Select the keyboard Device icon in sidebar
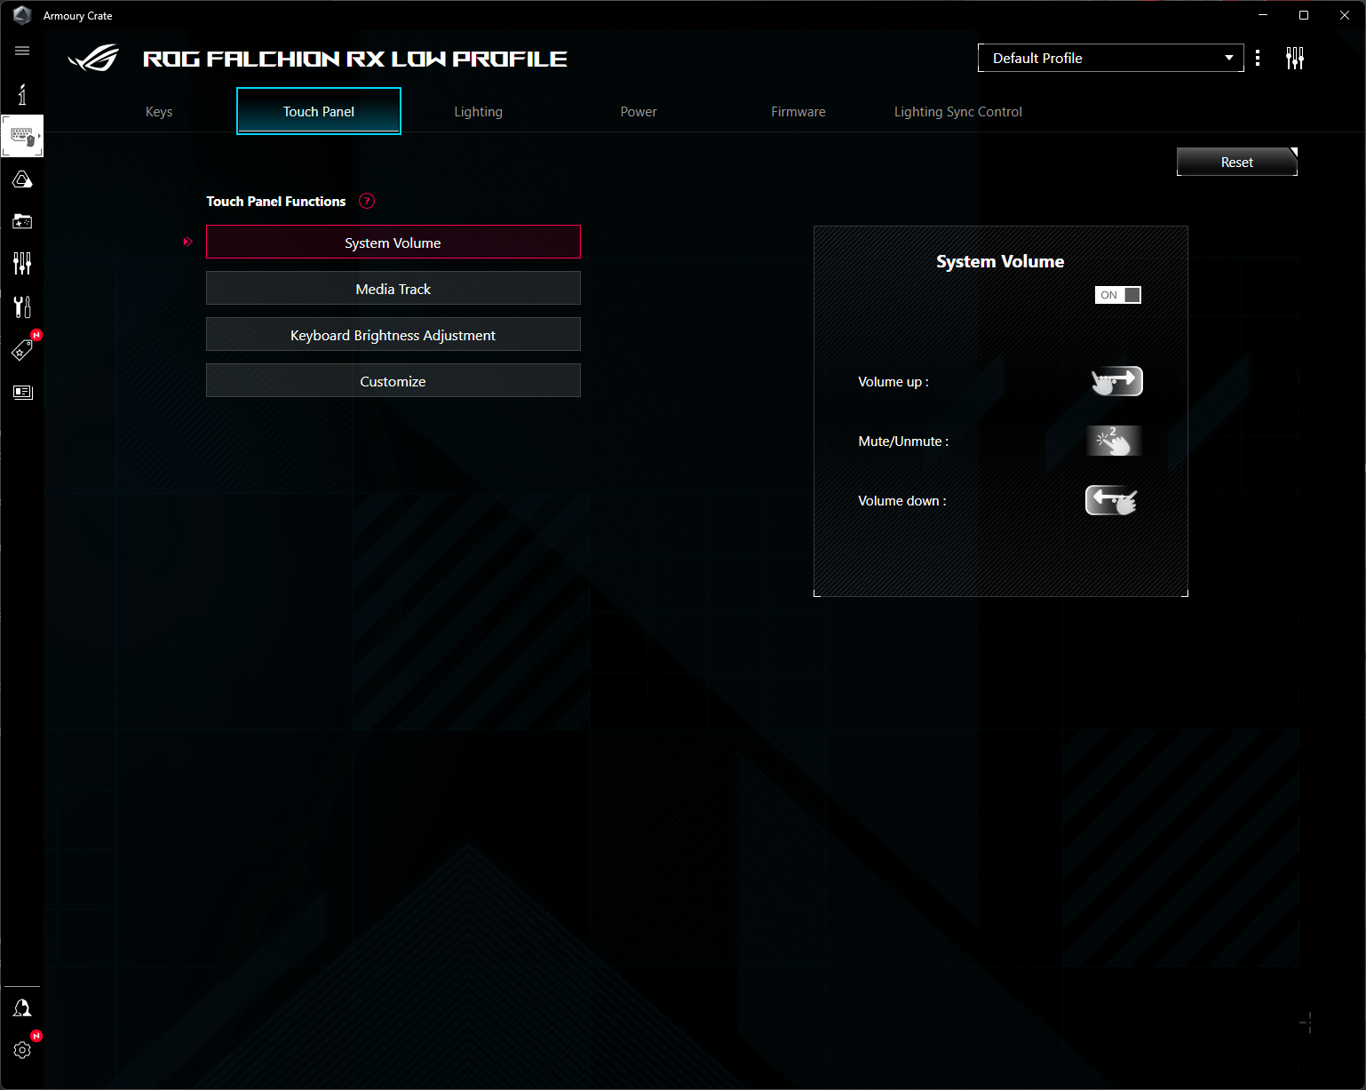This screenshot has height=1090, width=1366. pyautogui.click(x=22, y=136)
